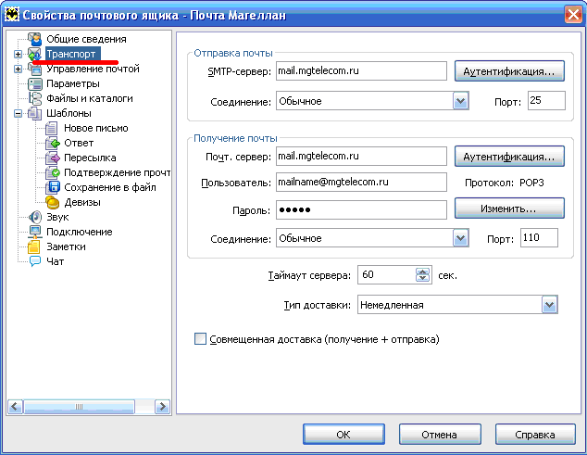Click the Звук speaker icon

tap(35, 217)
